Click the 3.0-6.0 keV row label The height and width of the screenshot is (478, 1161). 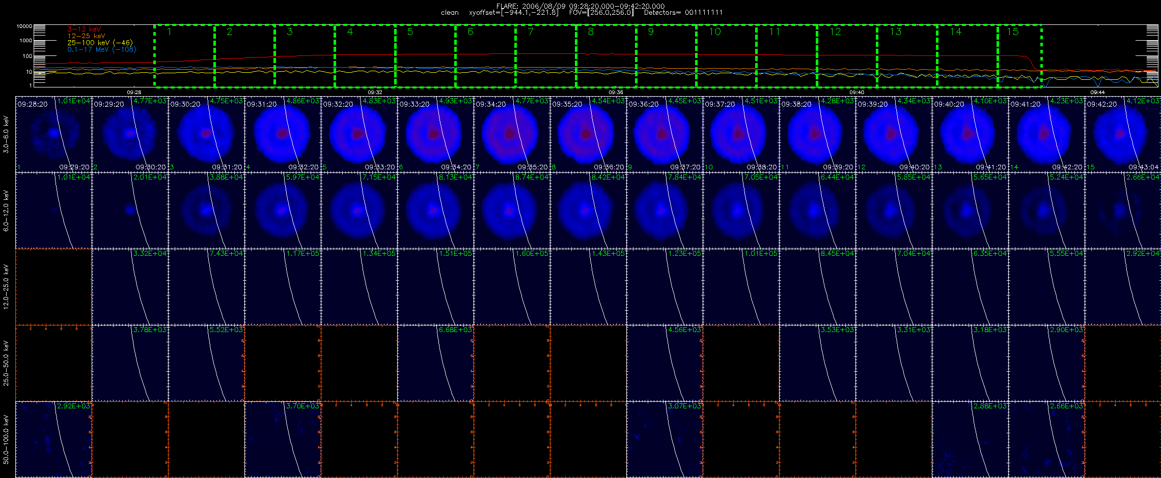pos(6,134)
